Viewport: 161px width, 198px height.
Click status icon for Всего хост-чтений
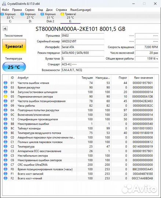(6, 178)
